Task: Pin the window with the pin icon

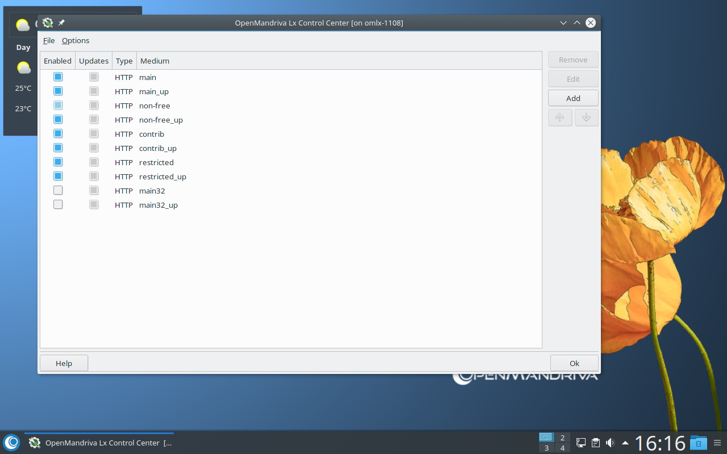Action: 61,23
